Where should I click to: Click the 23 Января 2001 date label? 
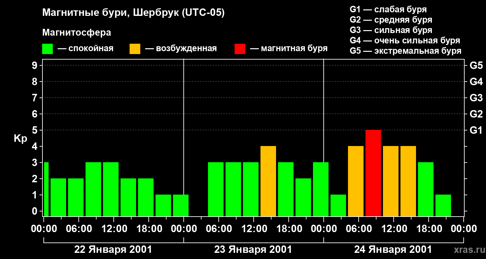[253, 250]
